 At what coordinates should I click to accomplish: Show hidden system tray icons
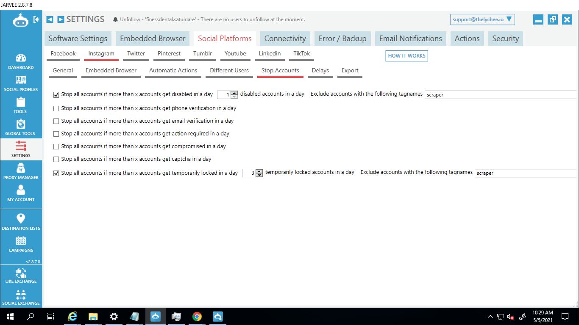click(x=490, y=317)
